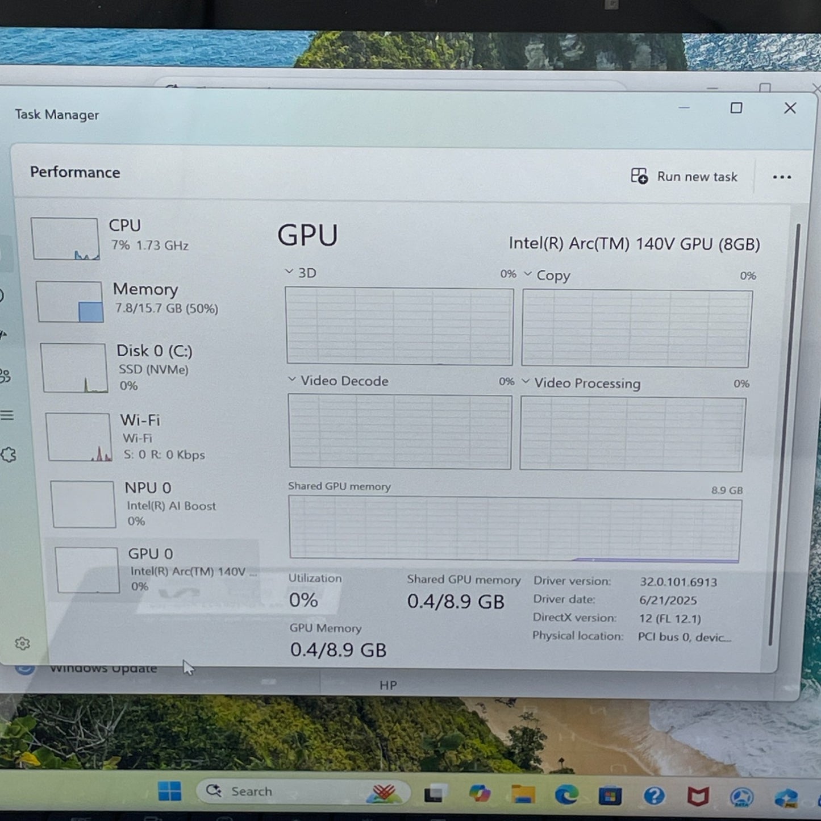
Task: Open the more options ellipsis menu
Action: (782, 177)
